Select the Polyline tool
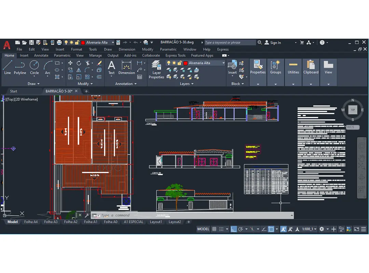Viewport: 369px width, 273px height. pyautogui.click(x=20, y=67)
